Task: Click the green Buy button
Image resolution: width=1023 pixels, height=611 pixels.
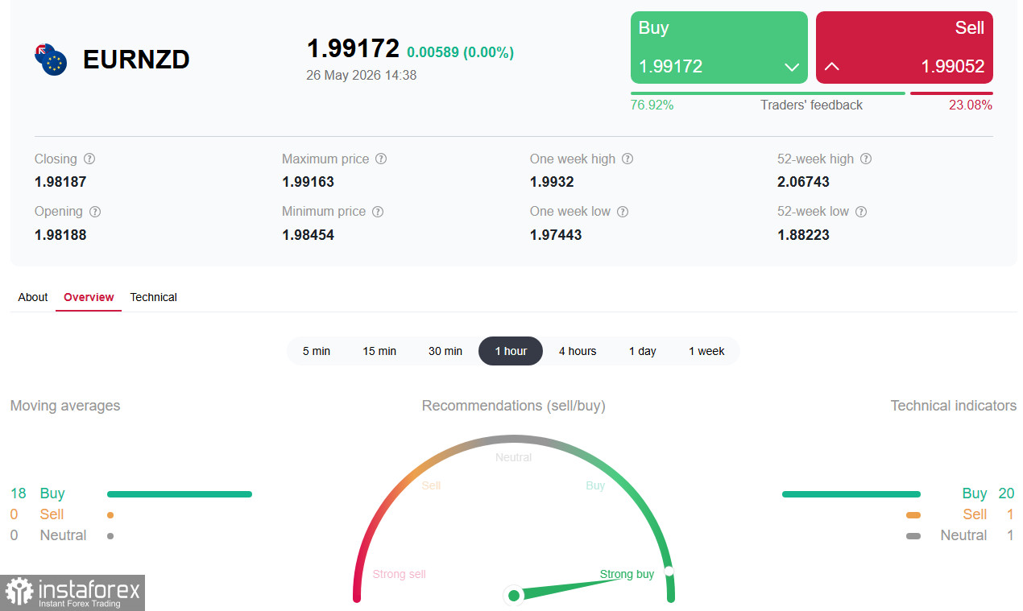Action: pos(719,47)
